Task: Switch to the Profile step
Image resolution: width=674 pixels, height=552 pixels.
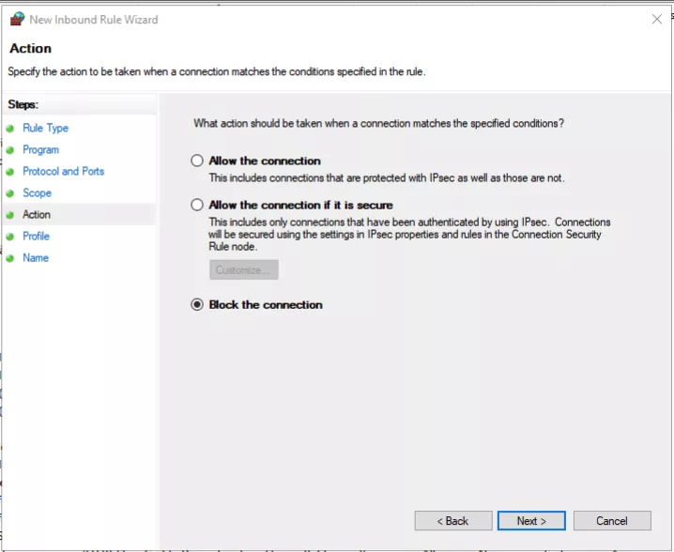Action: [36, 237]
